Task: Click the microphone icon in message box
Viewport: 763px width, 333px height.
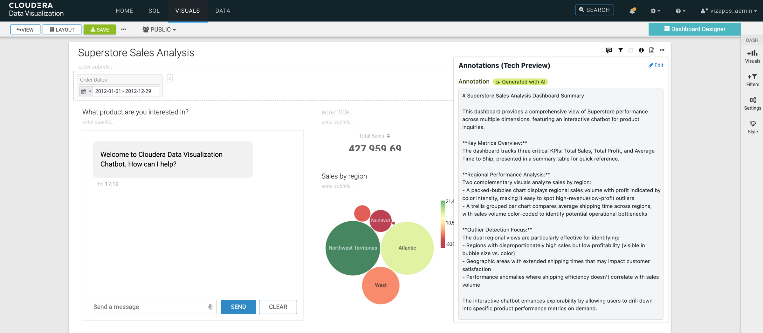Action: coord(210,307)
